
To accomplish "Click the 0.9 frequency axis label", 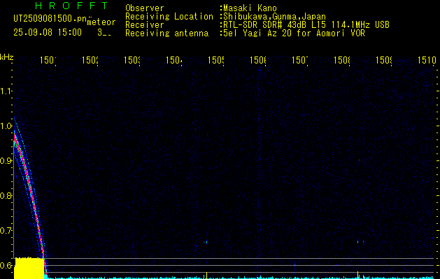I will coord(6,161).
